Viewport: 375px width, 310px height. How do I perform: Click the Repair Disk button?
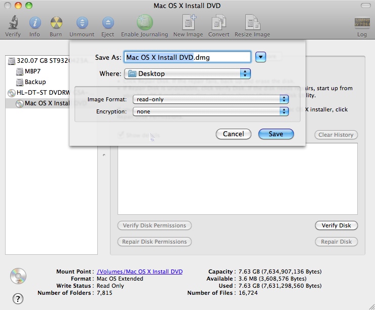pos(336,242)
